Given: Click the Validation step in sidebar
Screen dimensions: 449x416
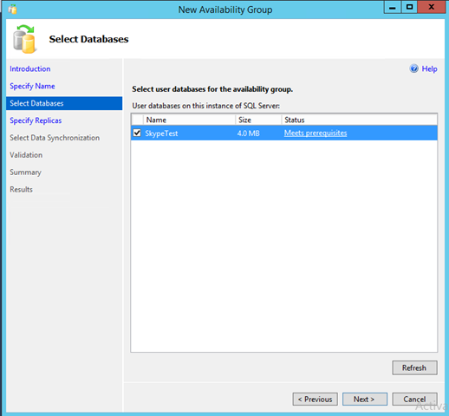Looking at the screenshot, I should [x=26, y=155].
